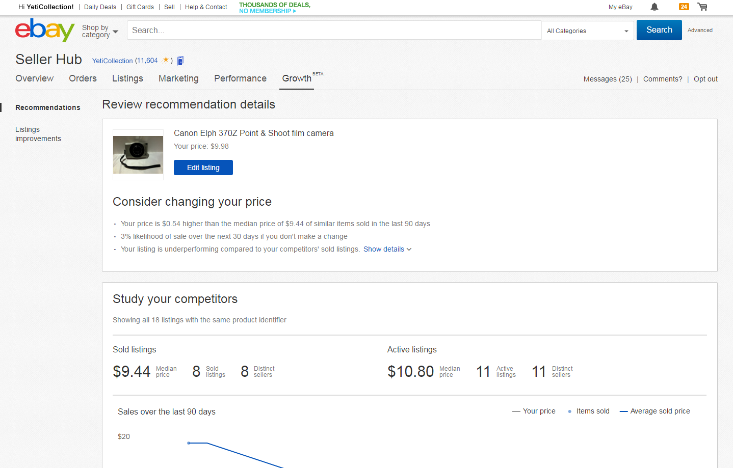Click the Hi YetiCollection! greeting

46,7
